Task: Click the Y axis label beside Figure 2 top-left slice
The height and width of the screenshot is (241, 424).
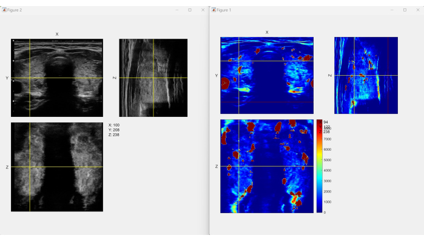Action: click(7, 78)
